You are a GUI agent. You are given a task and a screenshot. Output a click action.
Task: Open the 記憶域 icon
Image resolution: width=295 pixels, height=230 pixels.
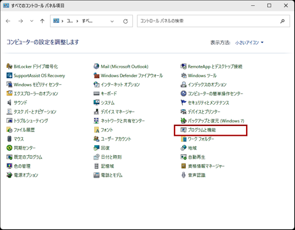[x=96, y=166]
